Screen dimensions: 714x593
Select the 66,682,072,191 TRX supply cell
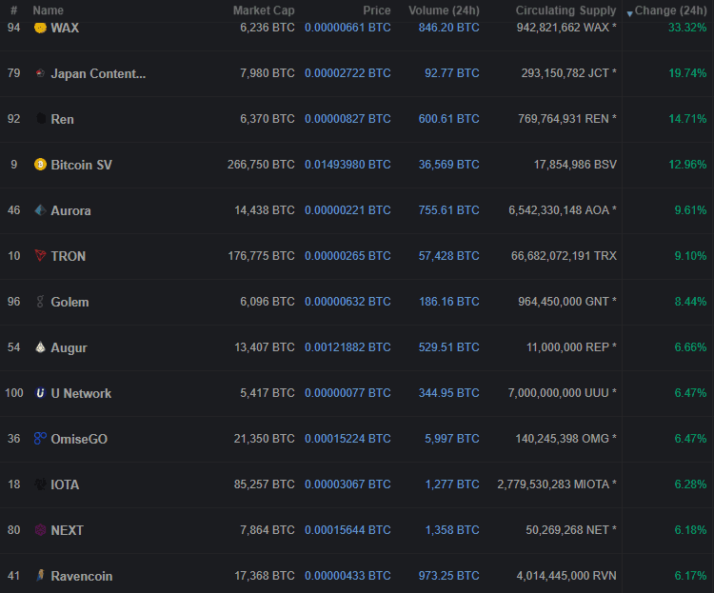point(564,255)
